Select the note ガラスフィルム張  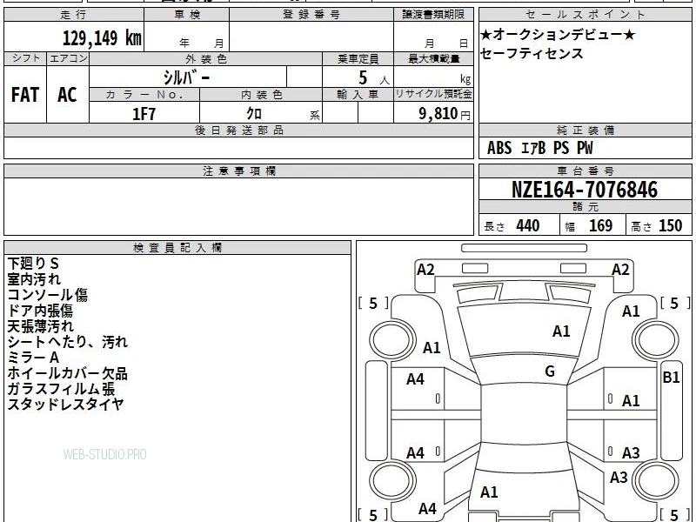tap(61, 389)
